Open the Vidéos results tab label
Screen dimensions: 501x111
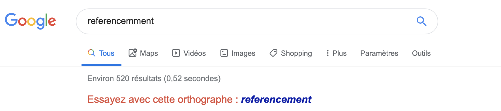pos(194,53)
